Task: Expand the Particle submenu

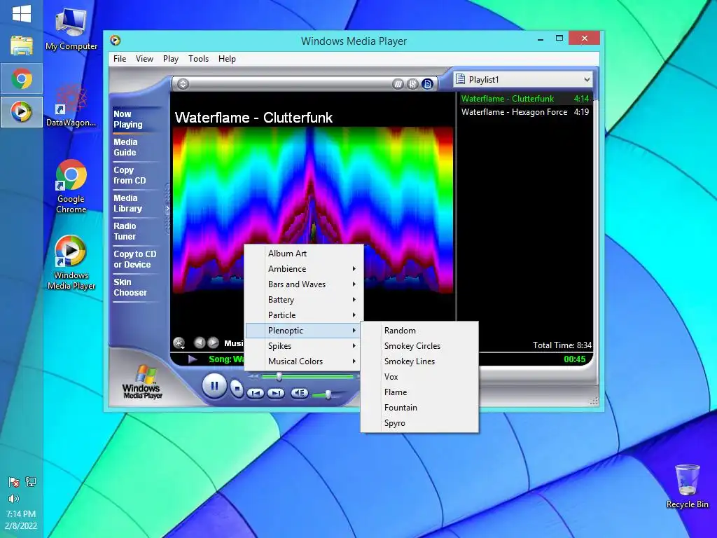Action: (x=305, y=315)
